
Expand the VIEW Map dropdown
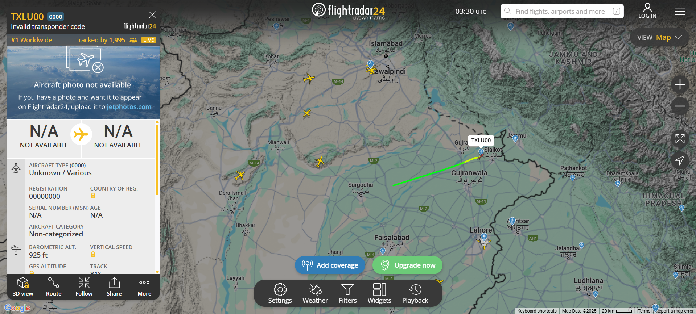659,37
